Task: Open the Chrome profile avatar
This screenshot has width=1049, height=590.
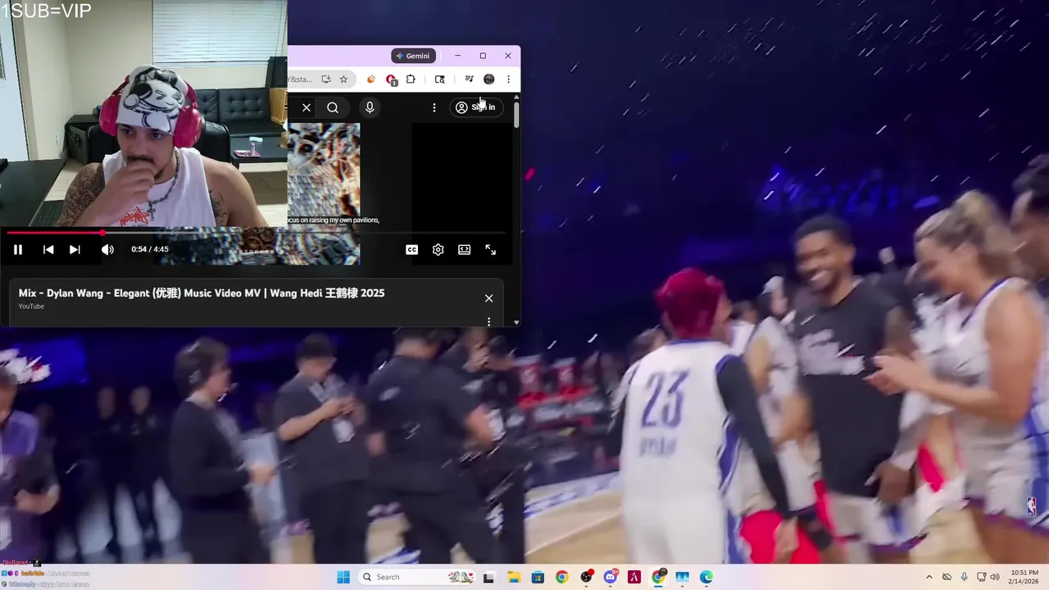Action: (x=489, y=79)
